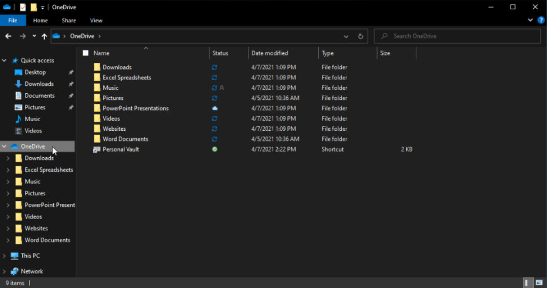Switch to large icons view in status bar

click(x=539, y=283)
